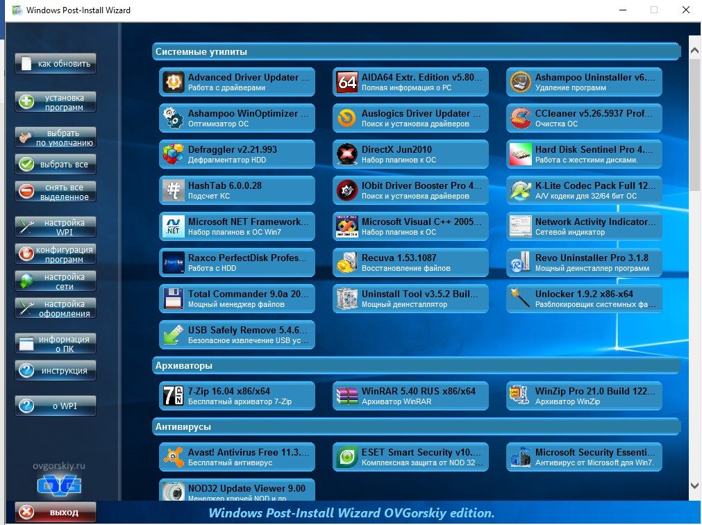The height and width of the screenshot is (525, 702).
Task: Click 'Работа с драйверами' description text
Action: pos(226,87)
